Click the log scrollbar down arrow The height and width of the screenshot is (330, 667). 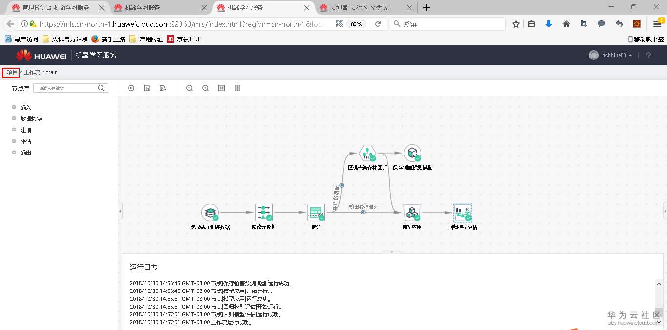660,322
